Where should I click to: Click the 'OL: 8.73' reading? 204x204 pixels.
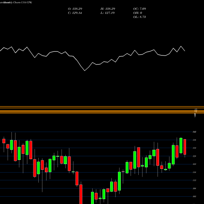tap(140, 17)
